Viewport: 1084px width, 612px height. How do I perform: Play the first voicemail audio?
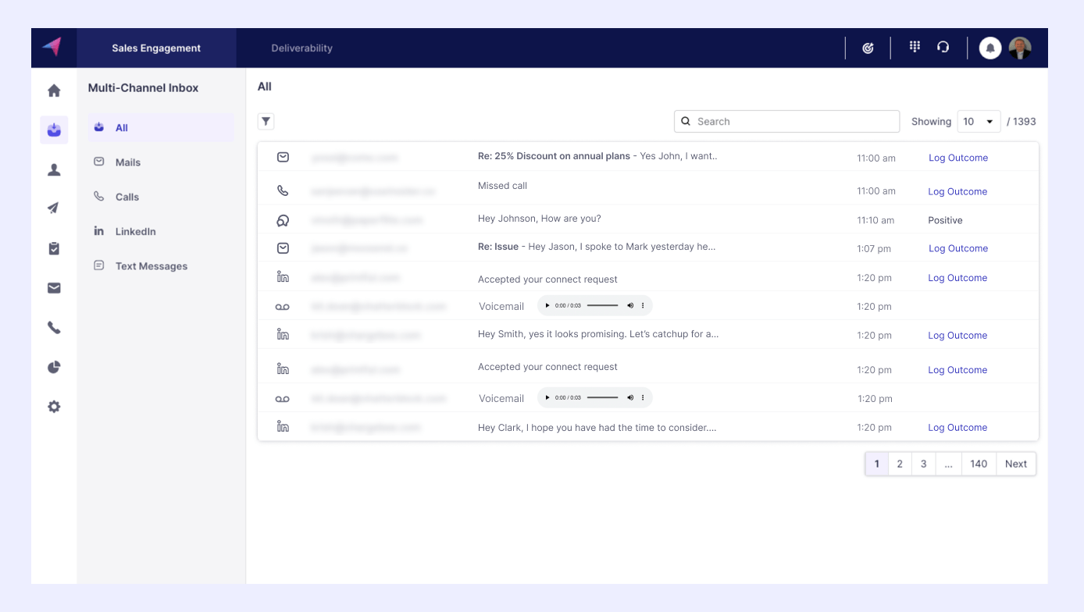pyautogui.click(x=547, y=306)
